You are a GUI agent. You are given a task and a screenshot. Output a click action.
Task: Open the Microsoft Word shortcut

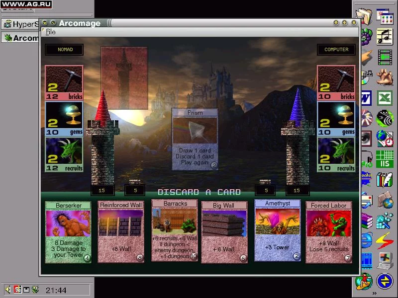366,98
